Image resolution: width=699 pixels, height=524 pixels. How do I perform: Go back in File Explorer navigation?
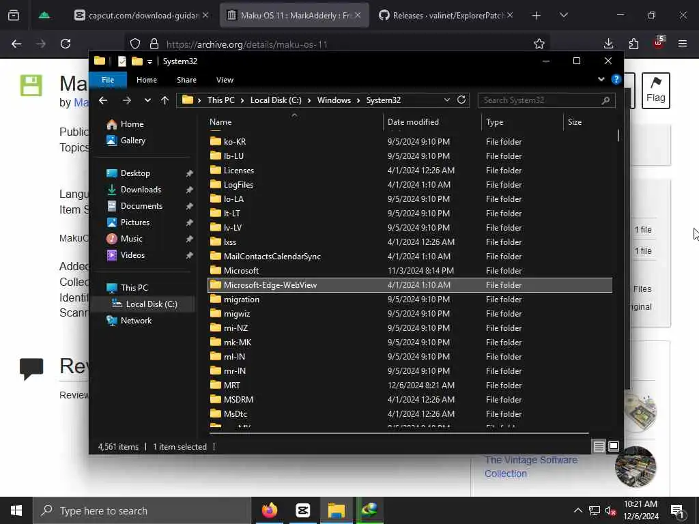pos(103,100)
